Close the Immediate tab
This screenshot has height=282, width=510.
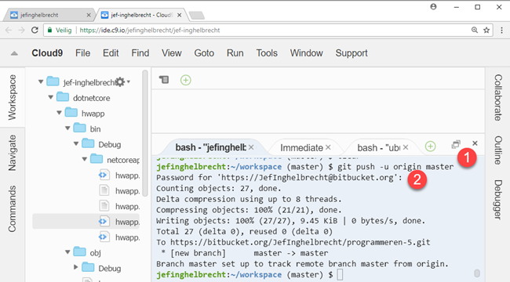click(x=328, y=147)
